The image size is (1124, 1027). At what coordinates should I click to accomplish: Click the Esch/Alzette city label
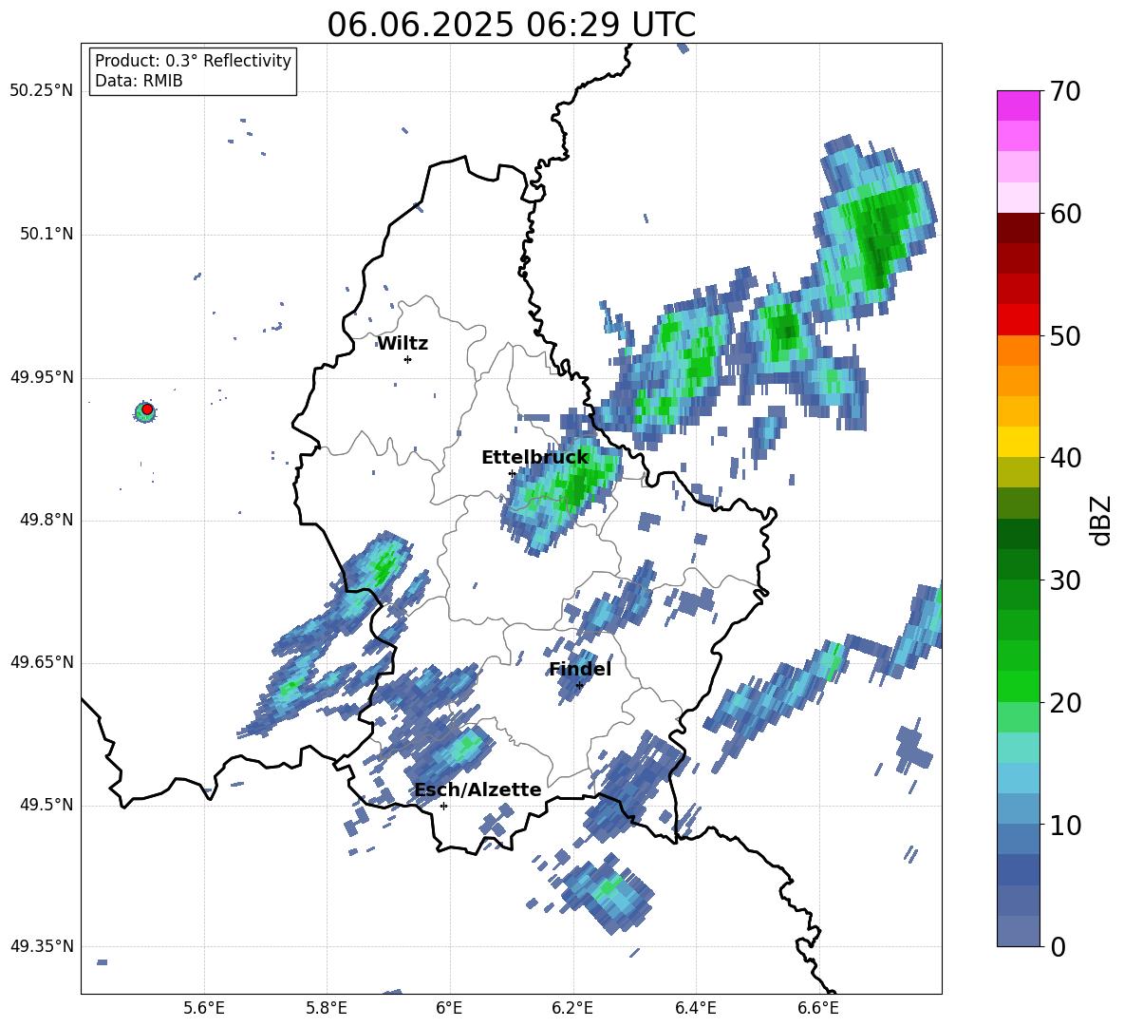coord(478,789)
